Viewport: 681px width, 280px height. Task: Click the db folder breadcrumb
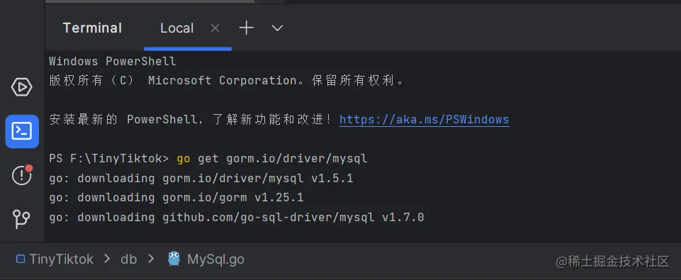128,259
